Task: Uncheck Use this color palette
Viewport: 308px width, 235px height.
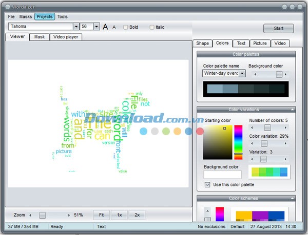Action: (207, 184)
